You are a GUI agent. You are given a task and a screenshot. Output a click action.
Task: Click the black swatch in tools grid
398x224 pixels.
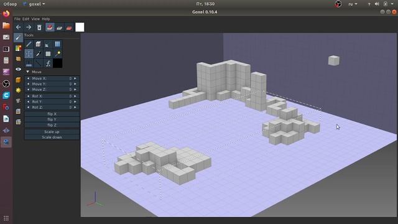point(57,63)
